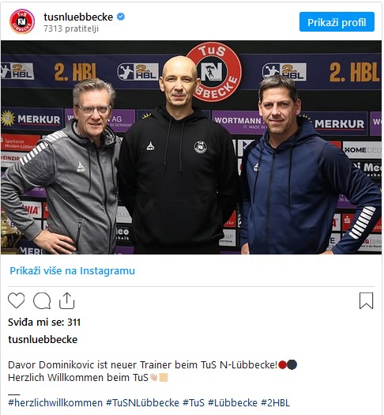The width and height of the screenshot is (384, 415).
Task: Click tusnluebbecke name above caption
Action: pyautogui.click(x=43, y=339)
